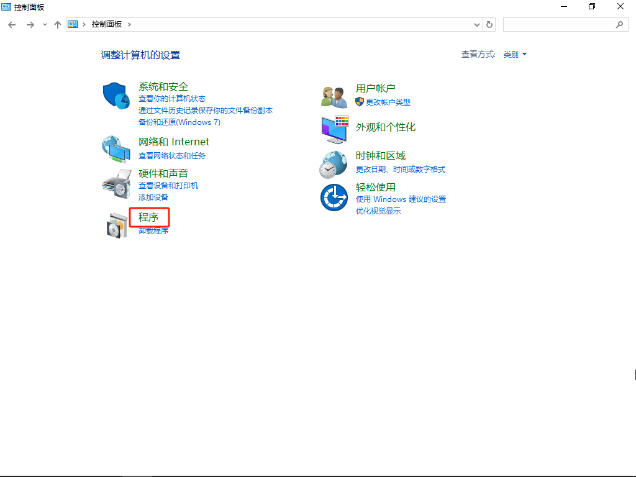636x477 pixels.
Task: Open 轻松使用 via the circular icon
Action: (334, 197)
